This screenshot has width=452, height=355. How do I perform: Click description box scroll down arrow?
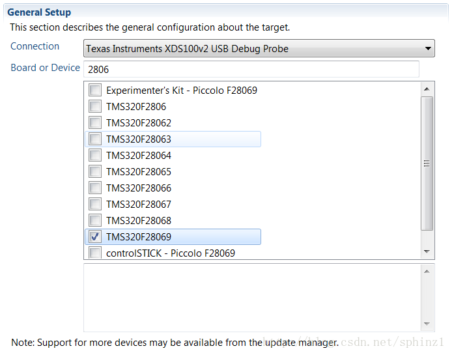click(x=427, y=324)
